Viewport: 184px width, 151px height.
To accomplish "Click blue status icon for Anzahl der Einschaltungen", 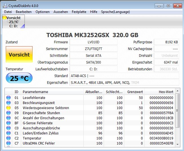I will (8, 118).
